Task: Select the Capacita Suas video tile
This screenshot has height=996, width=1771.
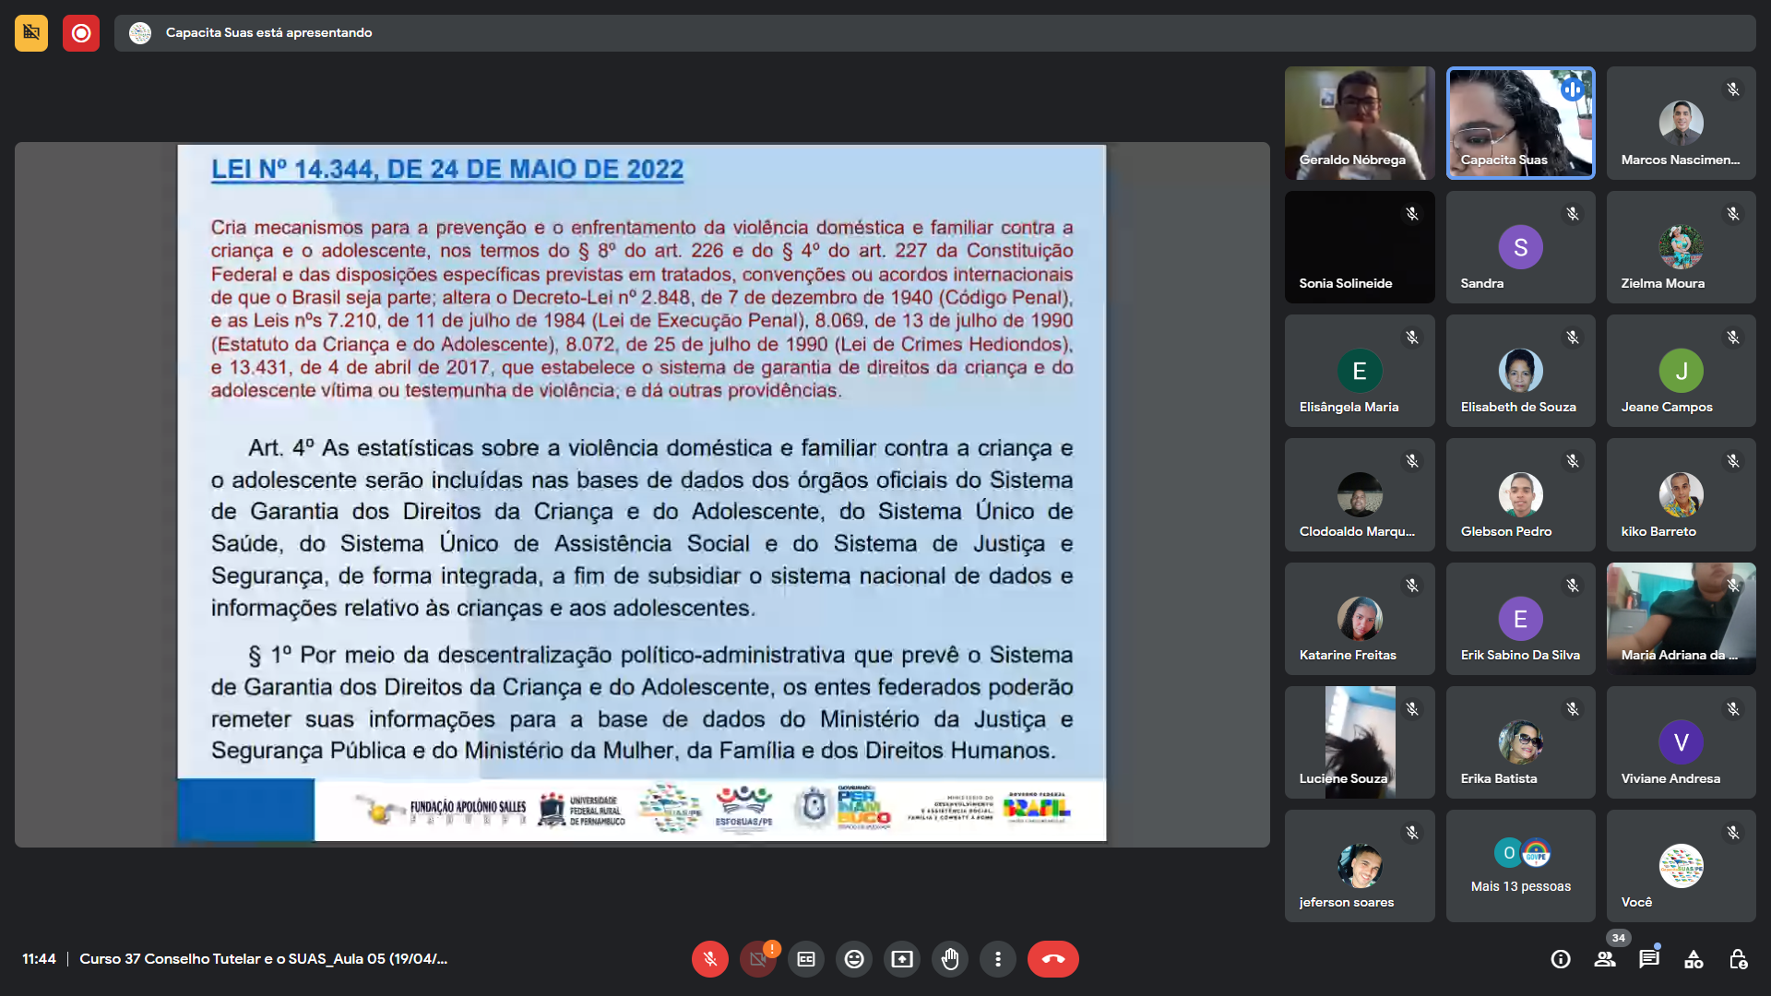Action: pos(1520,123)
